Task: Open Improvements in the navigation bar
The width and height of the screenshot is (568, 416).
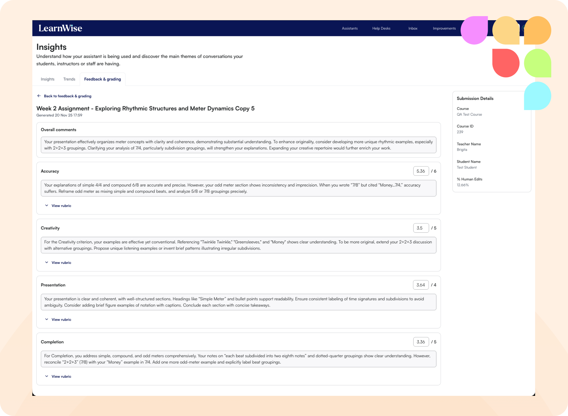Action: (x=444, y=28)
